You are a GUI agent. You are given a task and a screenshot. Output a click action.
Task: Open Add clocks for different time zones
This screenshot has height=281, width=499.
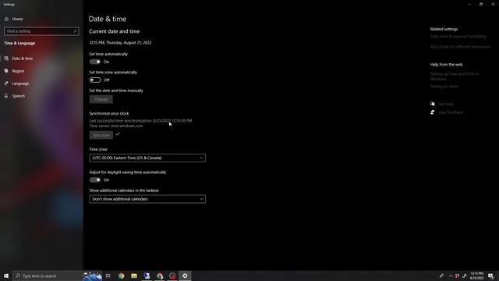460,47
